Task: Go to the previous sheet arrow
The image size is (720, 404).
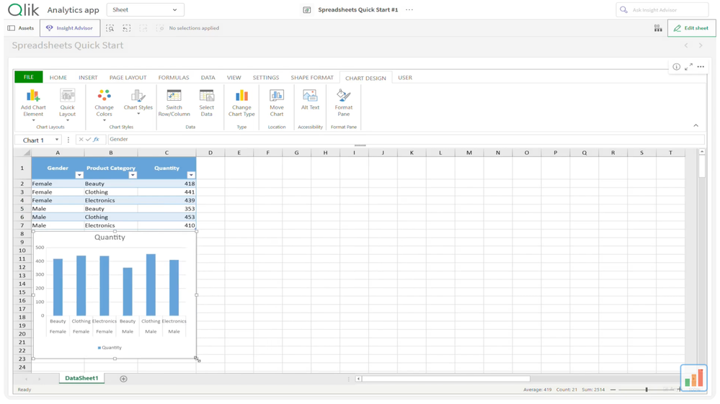Action: [686, 45]
